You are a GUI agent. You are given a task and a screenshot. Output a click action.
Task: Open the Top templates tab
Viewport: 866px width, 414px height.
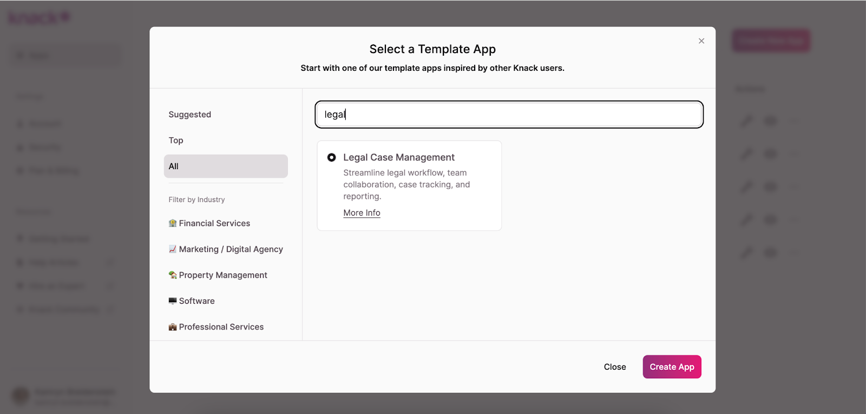coord(176,141)
